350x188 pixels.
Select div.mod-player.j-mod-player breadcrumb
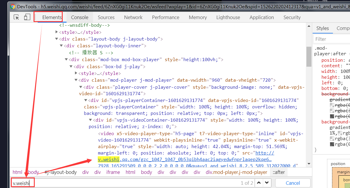tap(236, 172)
